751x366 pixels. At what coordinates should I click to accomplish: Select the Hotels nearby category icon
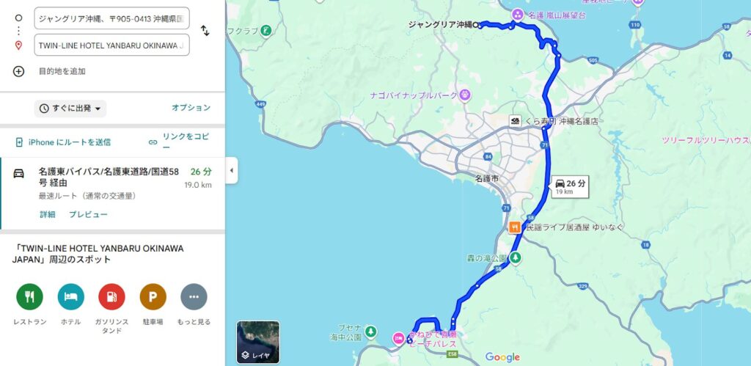pyautogui.click(x=71, y=297)
